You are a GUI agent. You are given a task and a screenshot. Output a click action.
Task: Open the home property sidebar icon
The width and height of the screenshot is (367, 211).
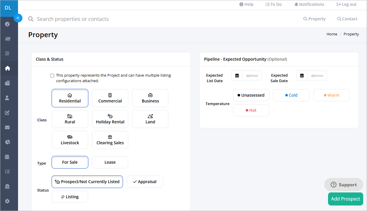click(x=8, y=68)
